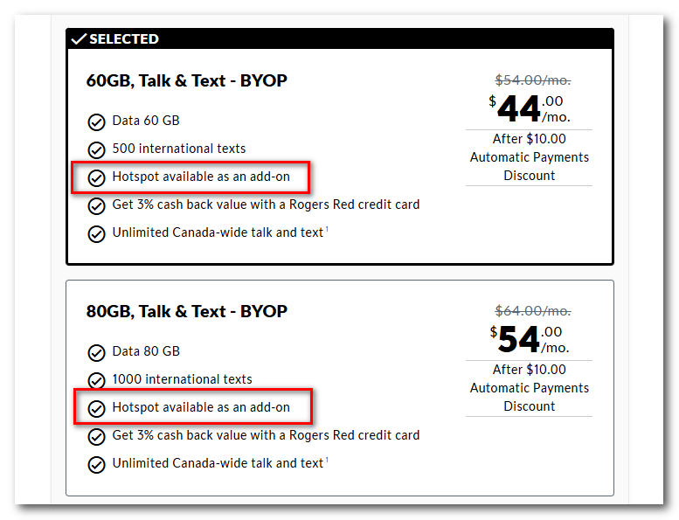Click the 60GB, Talk & Text - BYOP plan title

187,80
